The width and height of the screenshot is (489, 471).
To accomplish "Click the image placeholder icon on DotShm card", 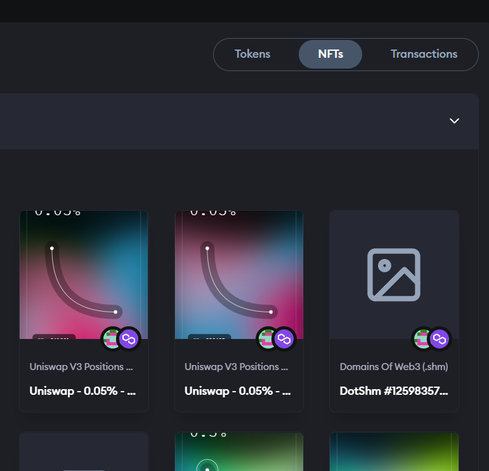I will 394,274.
